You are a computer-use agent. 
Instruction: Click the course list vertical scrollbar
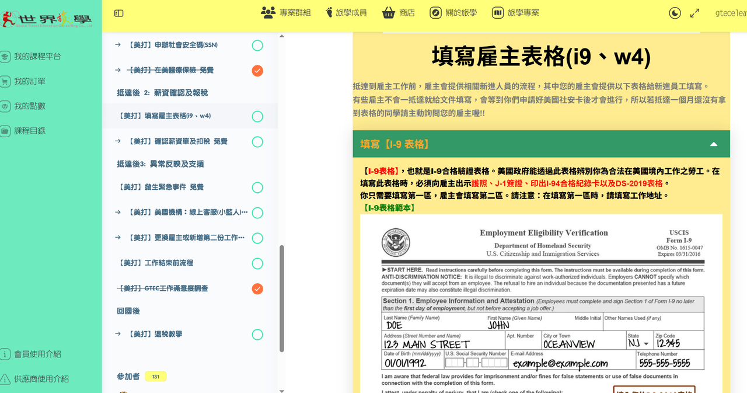pos(282,298)
